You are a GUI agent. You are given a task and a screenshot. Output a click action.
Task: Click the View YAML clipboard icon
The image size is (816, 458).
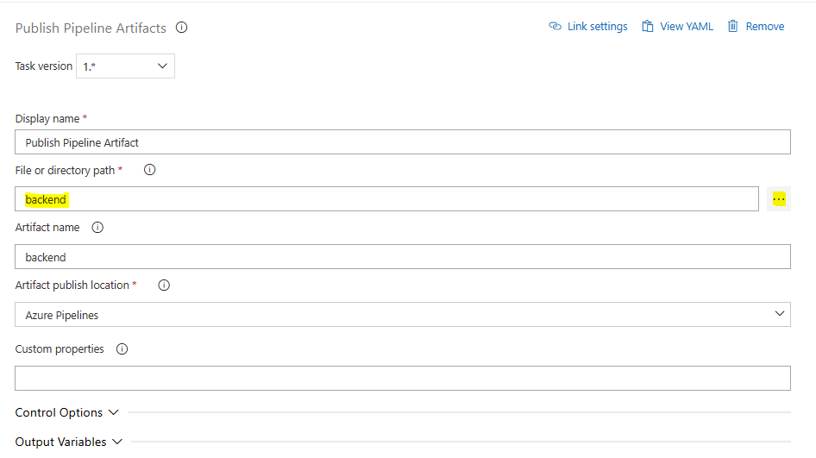point(648,27)
